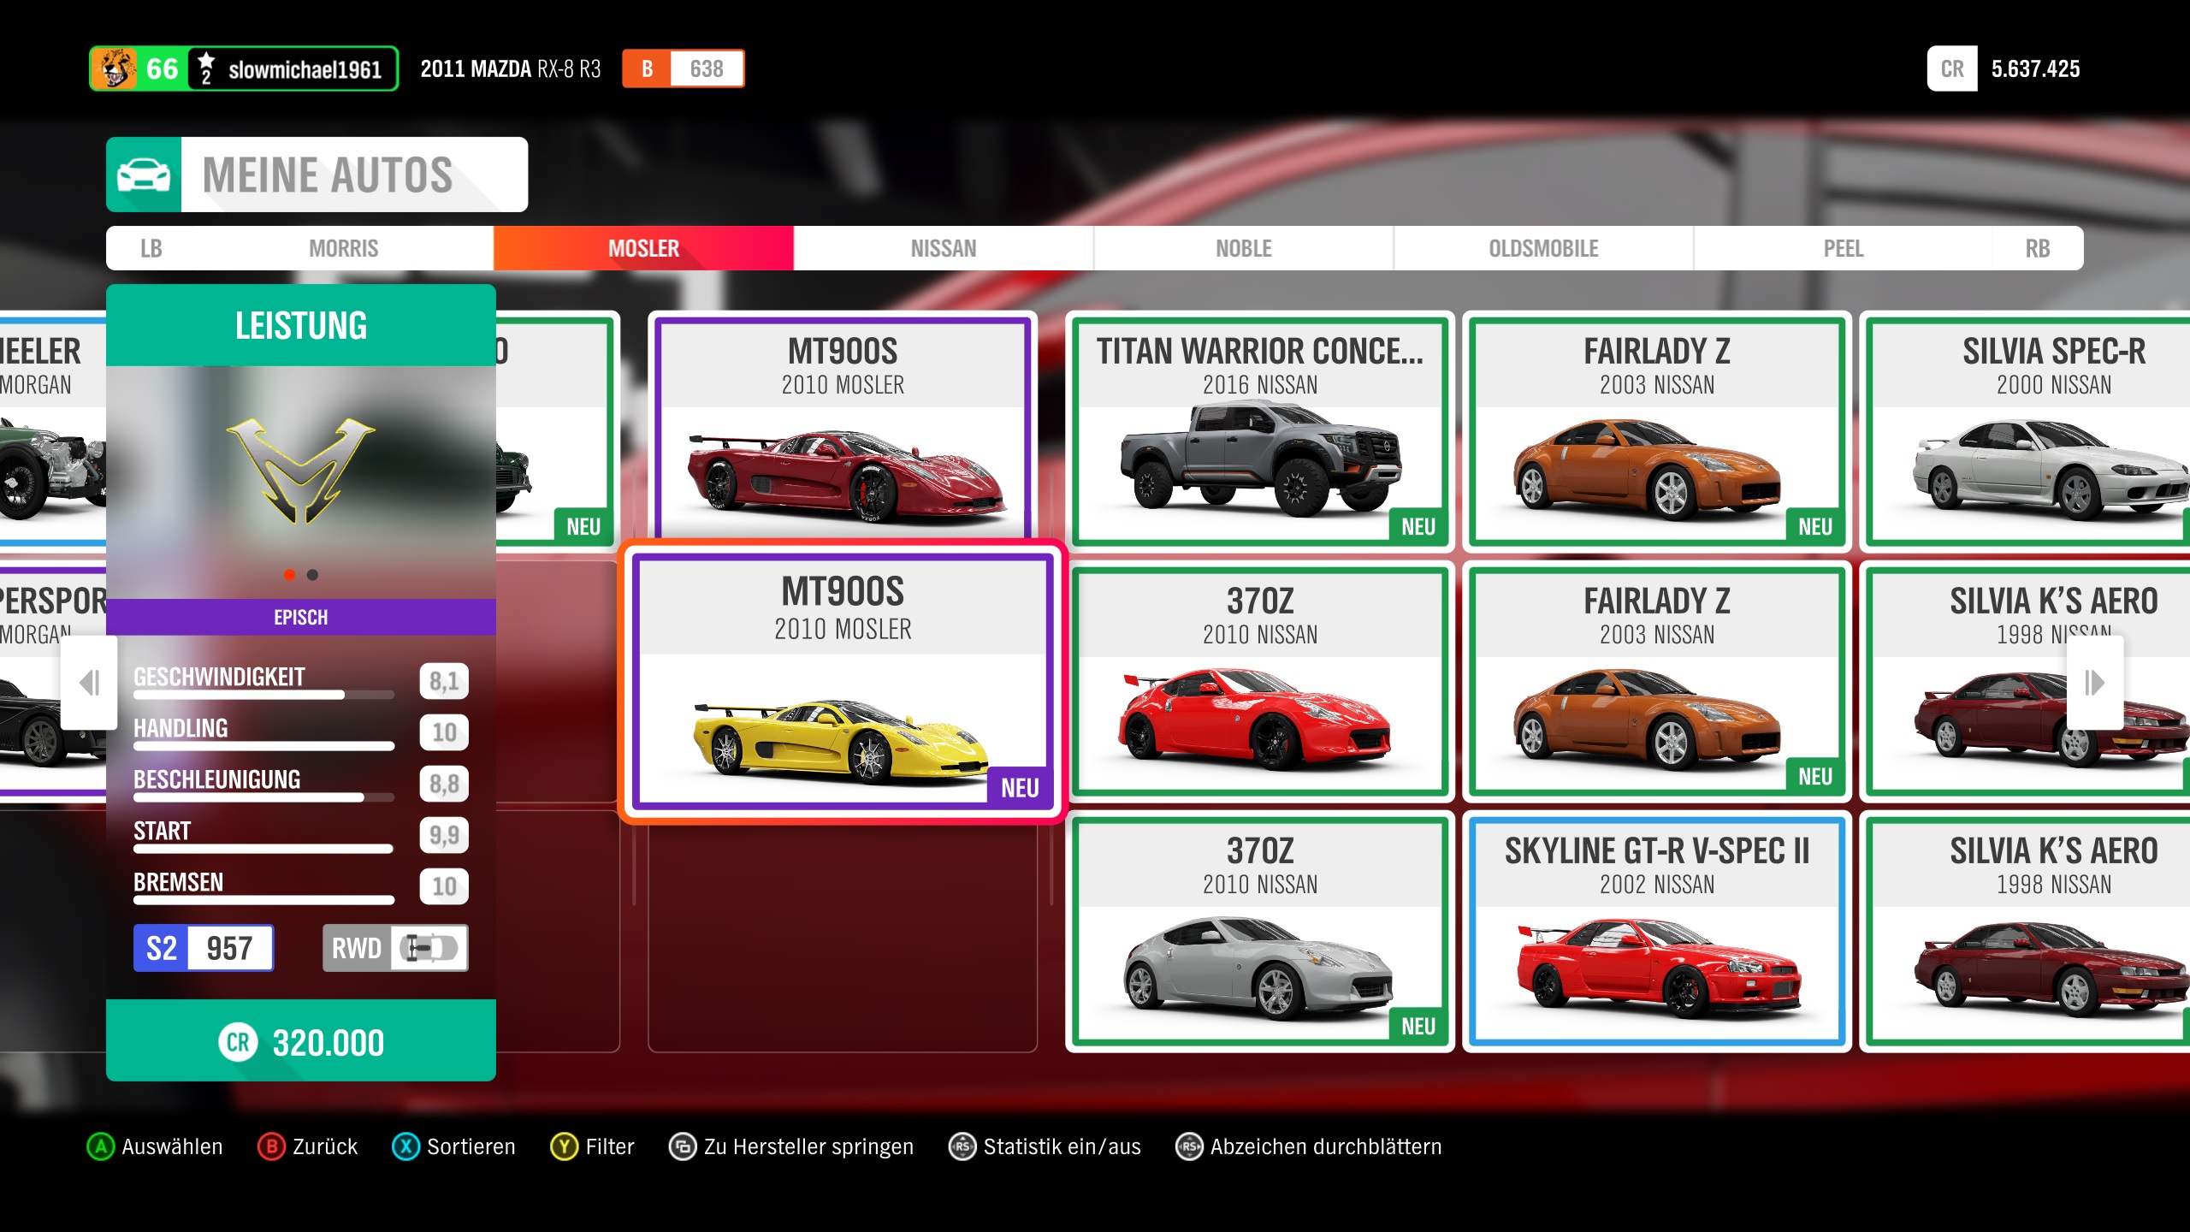Click the RWD drivetrain layout icon
2190x1232 pixels.
(429, 948)
